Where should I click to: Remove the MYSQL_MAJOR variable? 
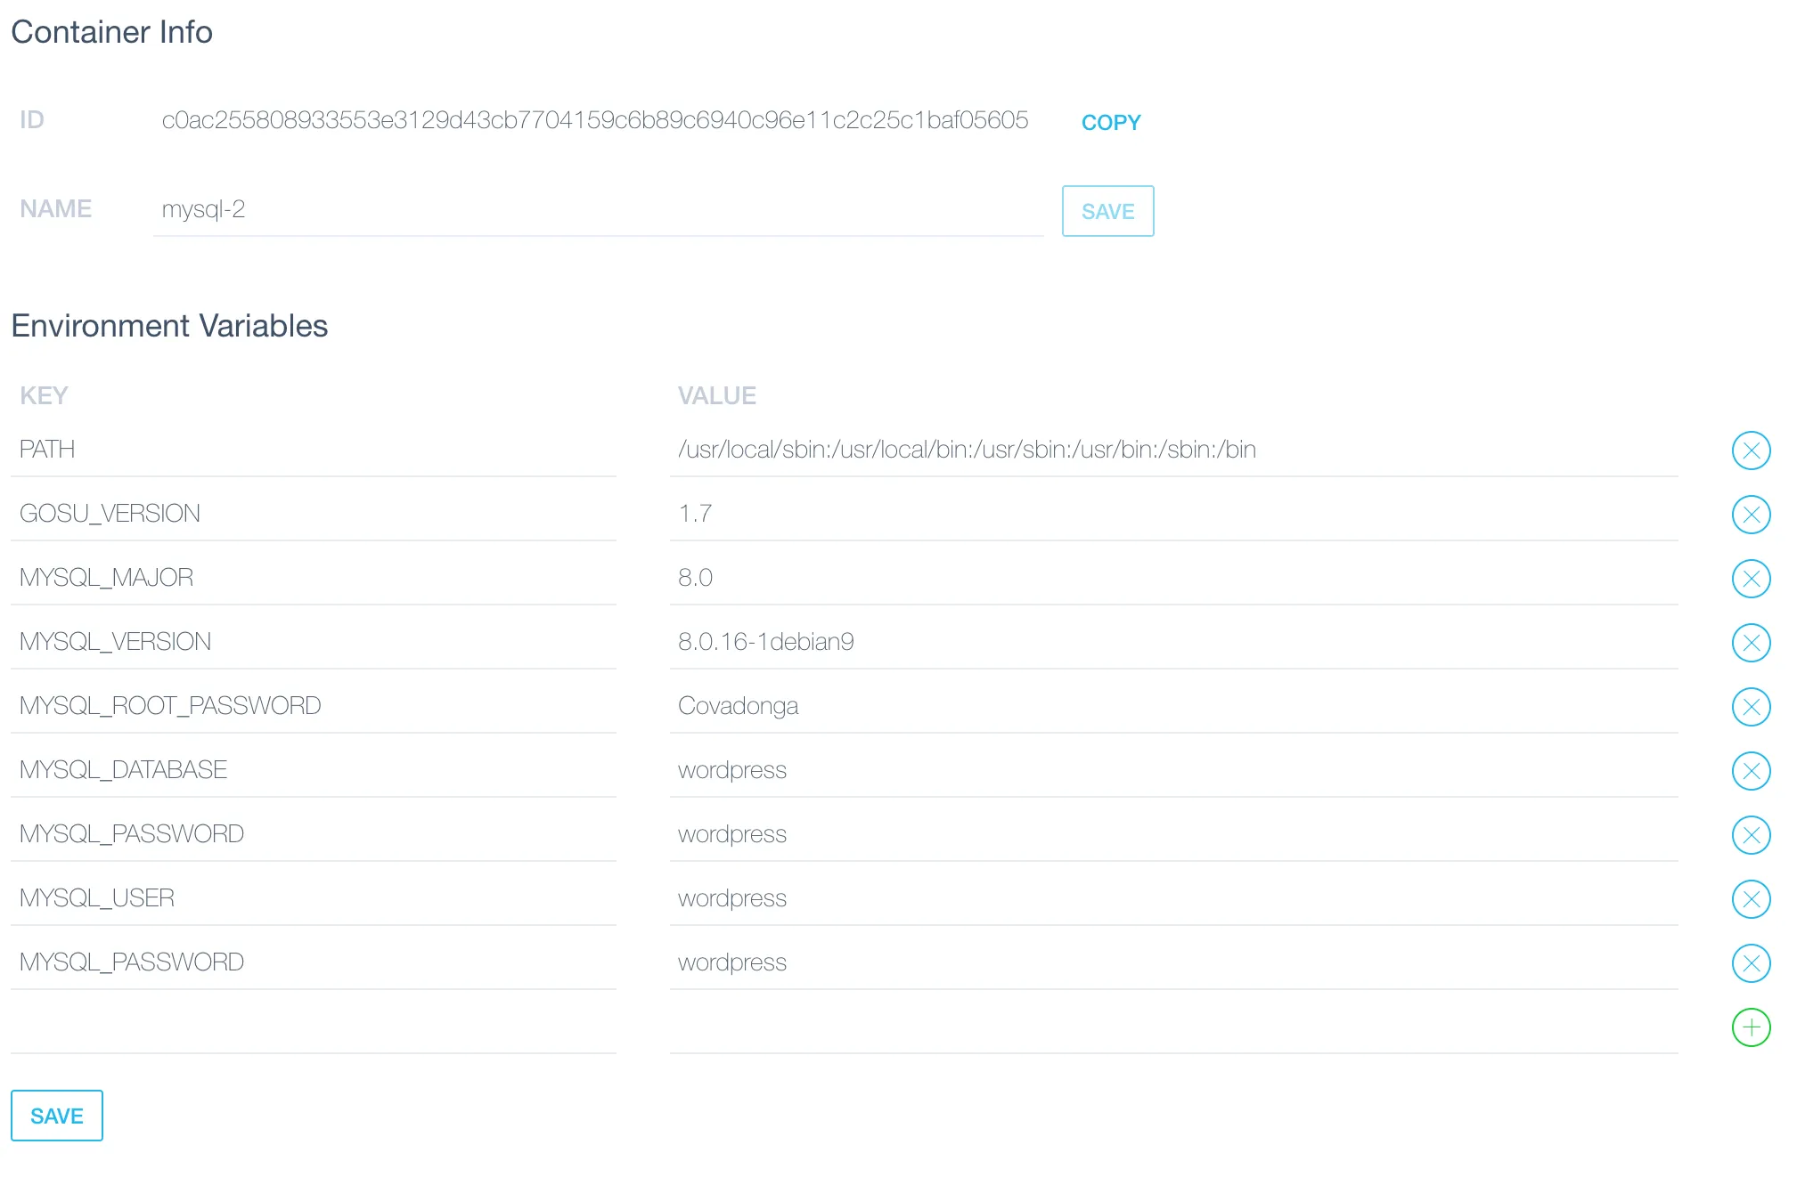click(x=1750, y=579)
